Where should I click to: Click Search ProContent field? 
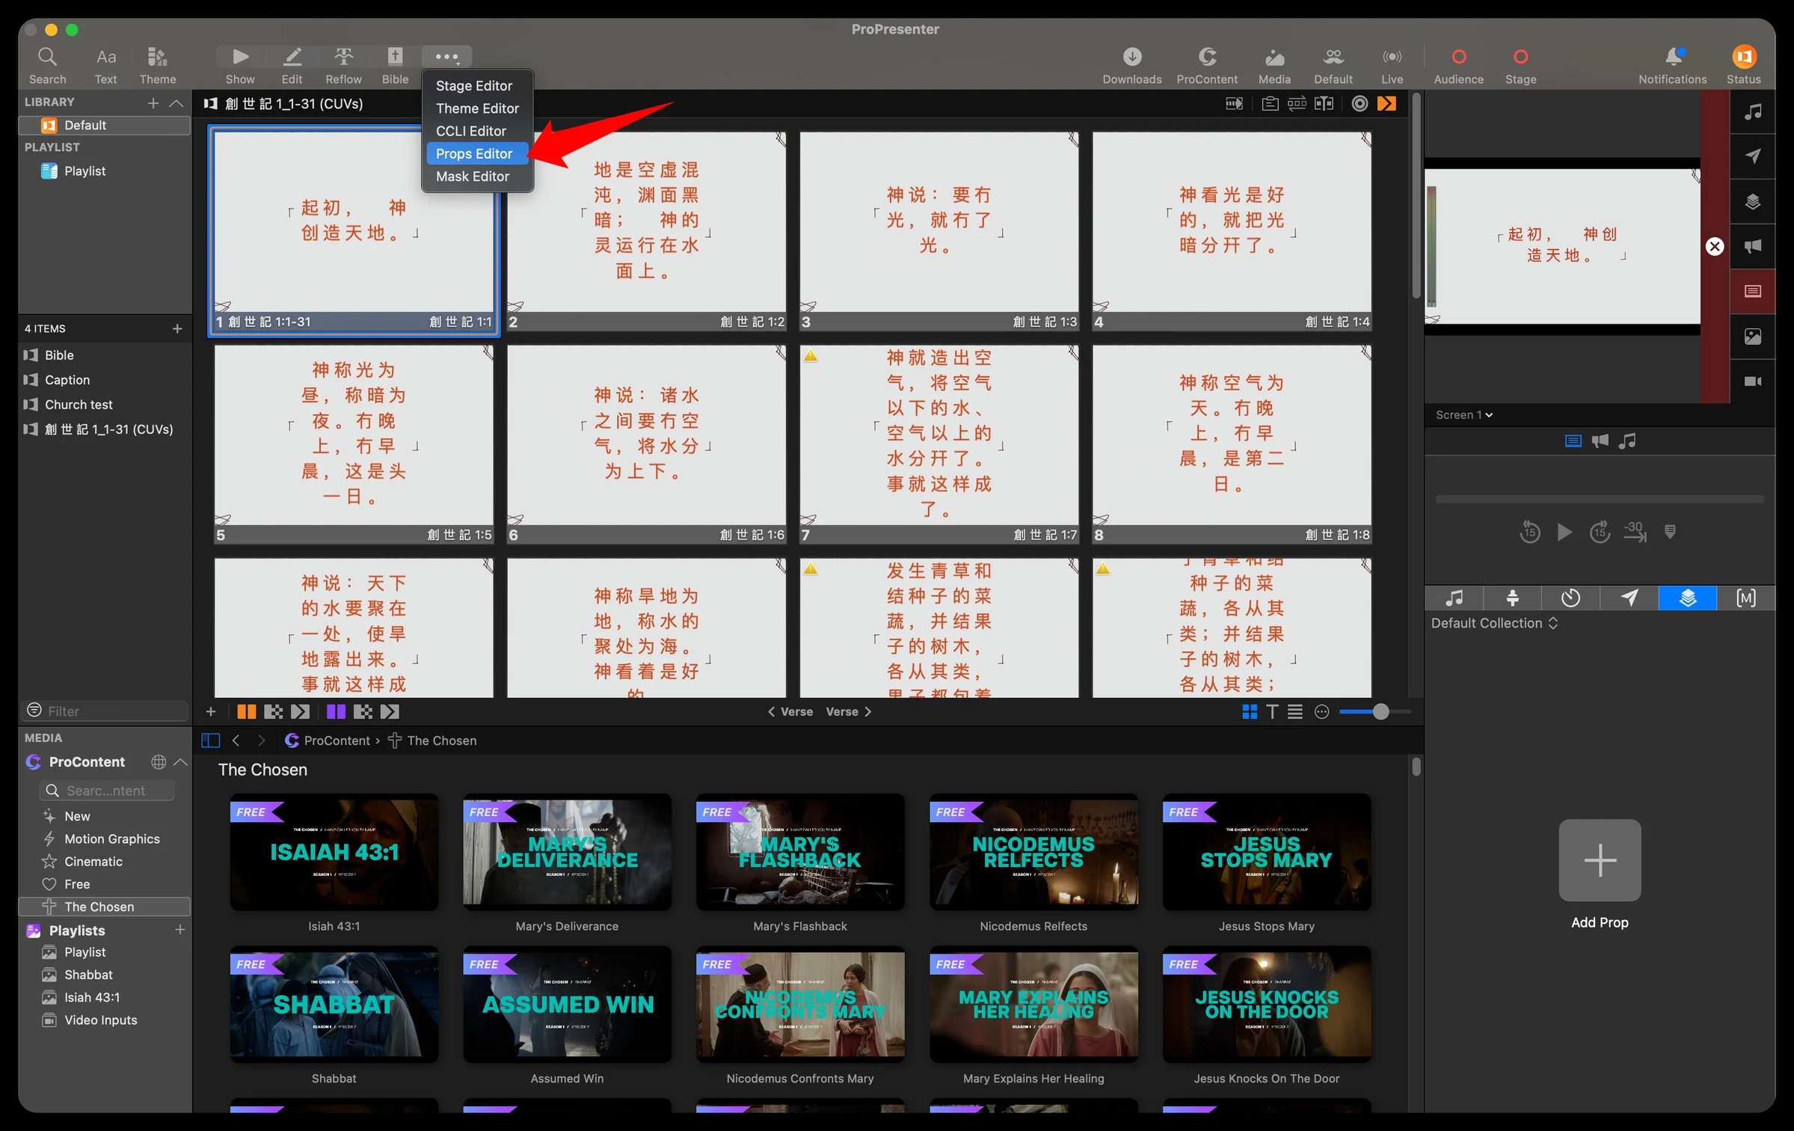tap(106, 791)
